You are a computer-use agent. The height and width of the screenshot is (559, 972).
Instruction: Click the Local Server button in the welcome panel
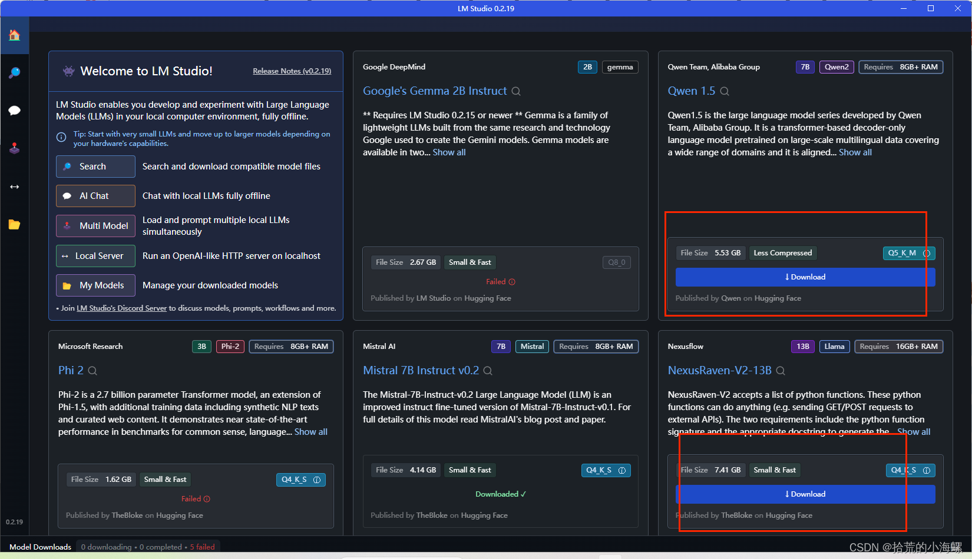coord(95,256)
